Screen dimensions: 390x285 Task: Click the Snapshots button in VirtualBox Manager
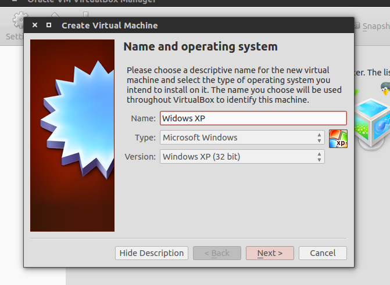coord(372,26)
